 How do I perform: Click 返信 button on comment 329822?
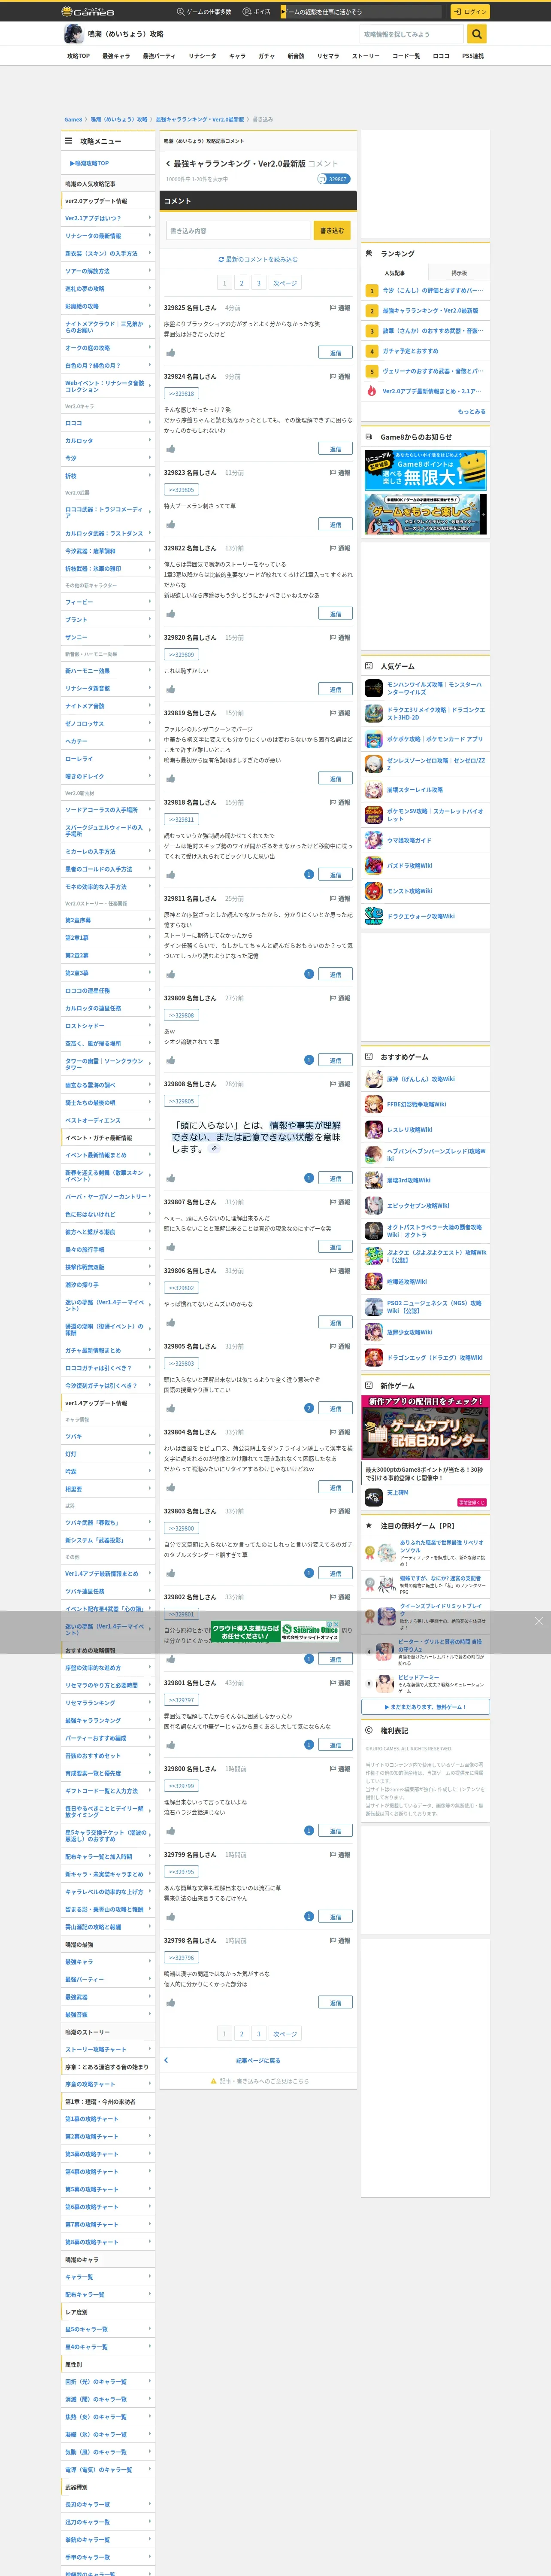335,614
